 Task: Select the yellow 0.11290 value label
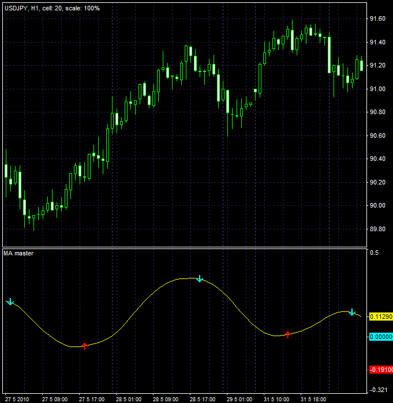coord(381,317)
